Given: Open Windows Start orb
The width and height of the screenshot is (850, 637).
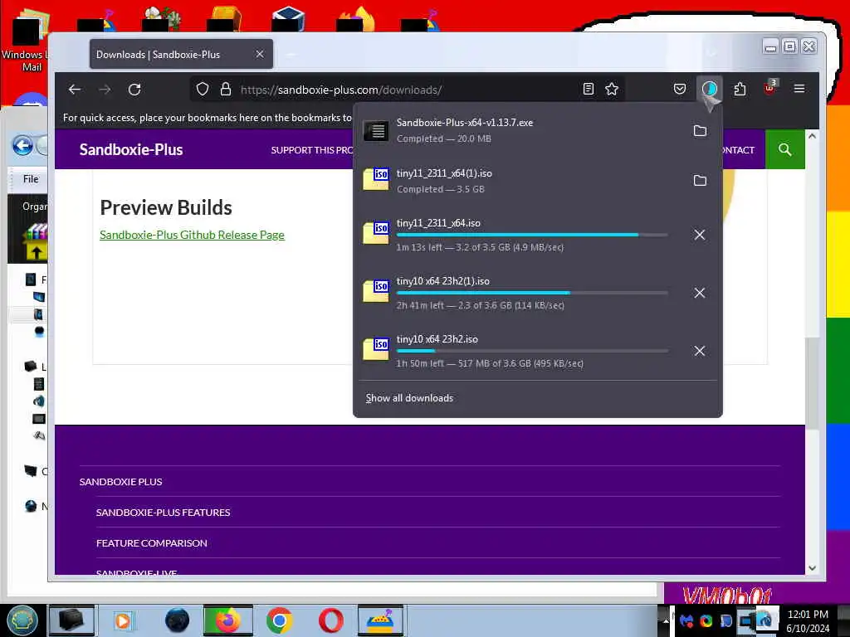Looking at the screenshot, I should 22,620.
